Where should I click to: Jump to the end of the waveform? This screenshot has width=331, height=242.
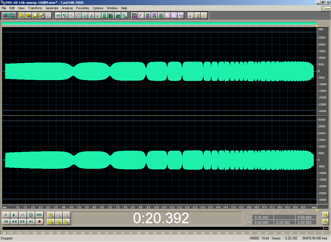pos(31,222)
